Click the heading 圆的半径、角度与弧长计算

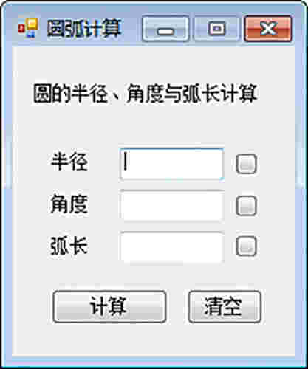point(146,94)
